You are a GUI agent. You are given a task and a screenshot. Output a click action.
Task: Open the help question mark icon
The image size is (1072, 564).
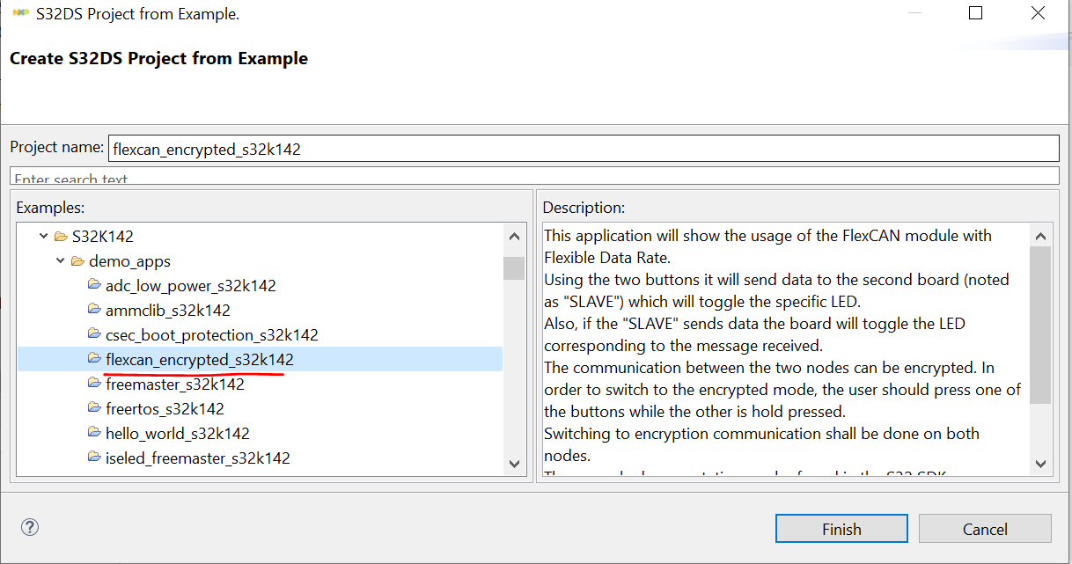[x=30, y=528]
